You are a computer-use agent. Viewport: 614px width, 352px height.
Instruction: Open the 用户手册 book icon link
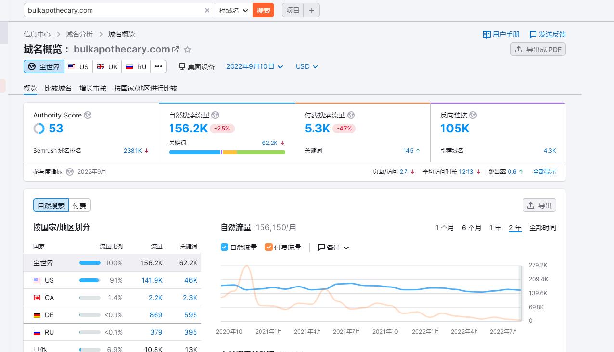(x=501, y=34)
